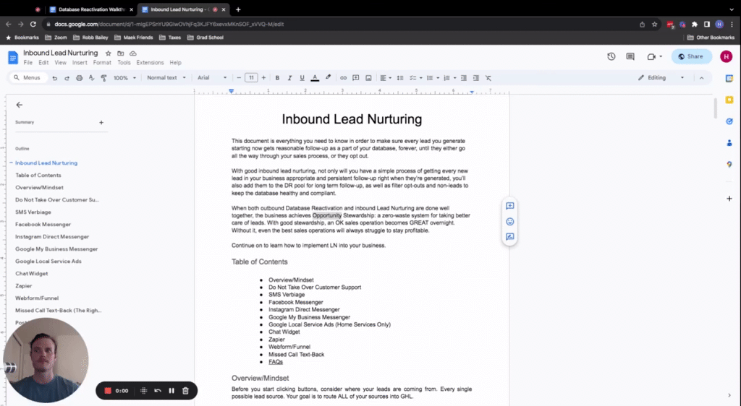Open Google Keep side panel
Screen dimensions: 741x406
729,100
